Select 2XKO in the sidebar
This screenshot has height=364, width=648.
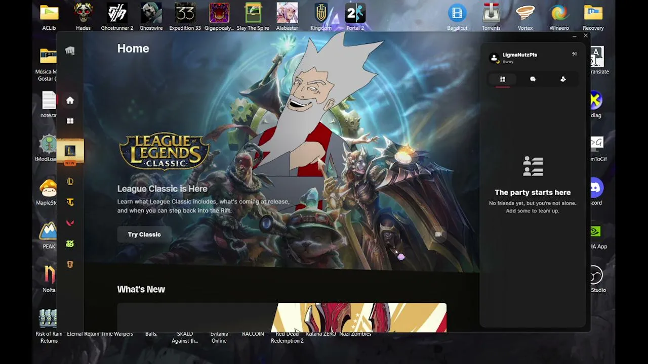pyautogui.click(x=70, y=244)
